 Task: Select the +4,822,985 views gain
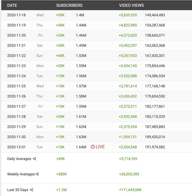128,25
